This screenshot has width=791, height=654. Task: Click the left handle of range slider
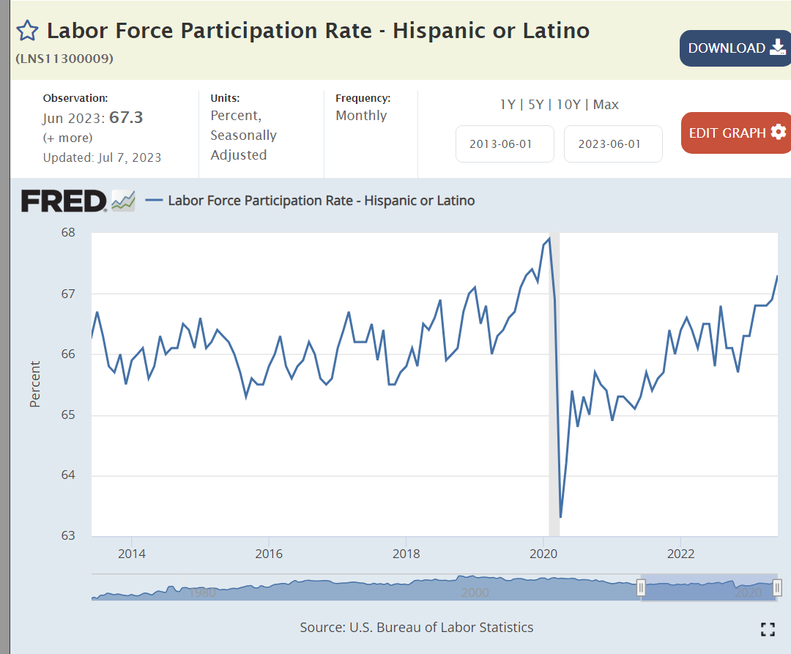point(641,587)
